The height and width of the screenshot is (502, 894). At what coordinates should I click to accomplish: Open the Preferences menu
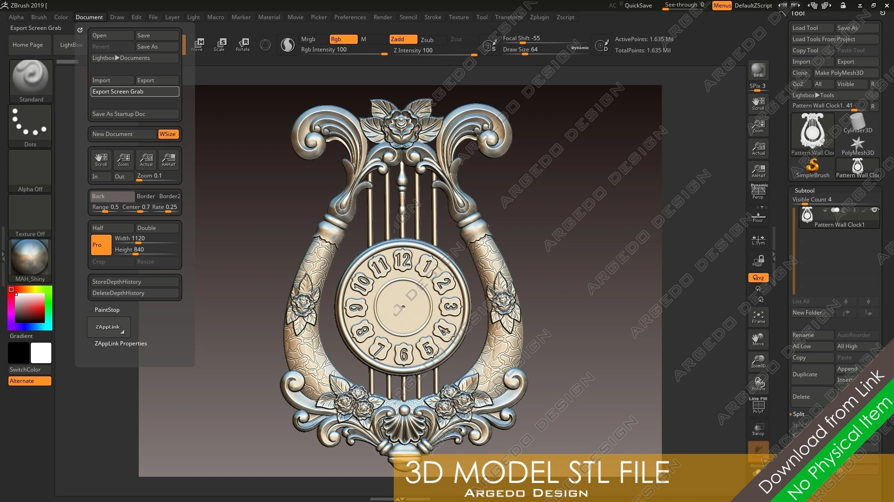pos(350,17)
